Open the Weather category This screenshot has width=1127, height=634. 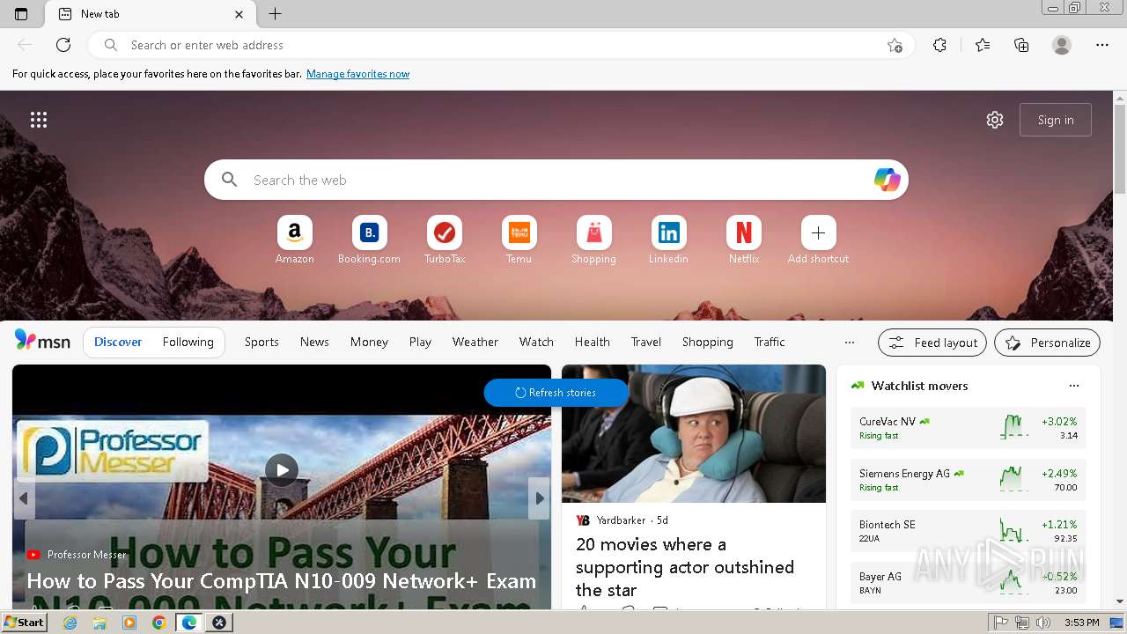(475, 342)
